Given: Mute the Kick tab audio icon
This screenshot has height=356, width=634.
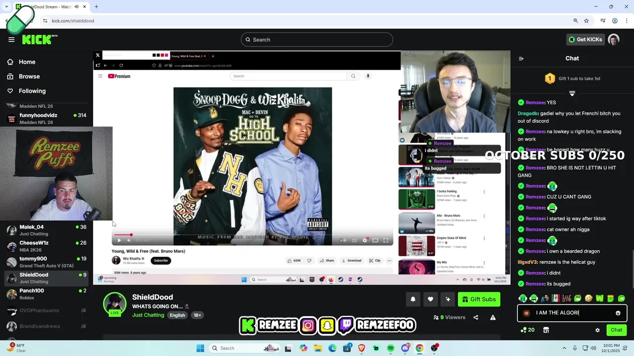Looking at the screenshot, I should pyautogui.click(x=76, y=7).
